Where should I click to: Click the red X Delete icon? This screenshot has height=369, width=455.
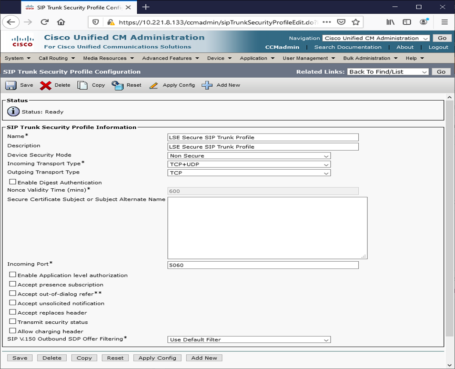[46, 85]
